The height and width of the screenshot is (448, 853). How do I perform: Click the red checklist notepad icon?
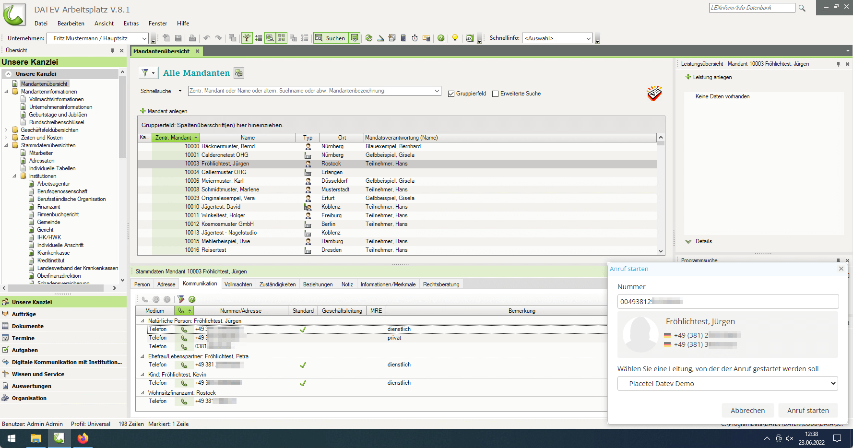click(x=654, y=93)
